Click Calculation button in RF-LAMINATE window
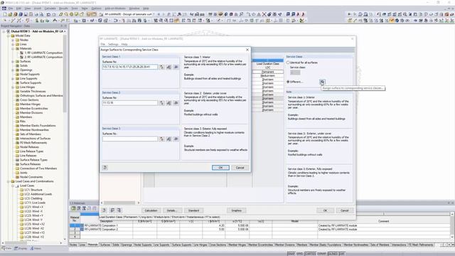 coord(151,210)
